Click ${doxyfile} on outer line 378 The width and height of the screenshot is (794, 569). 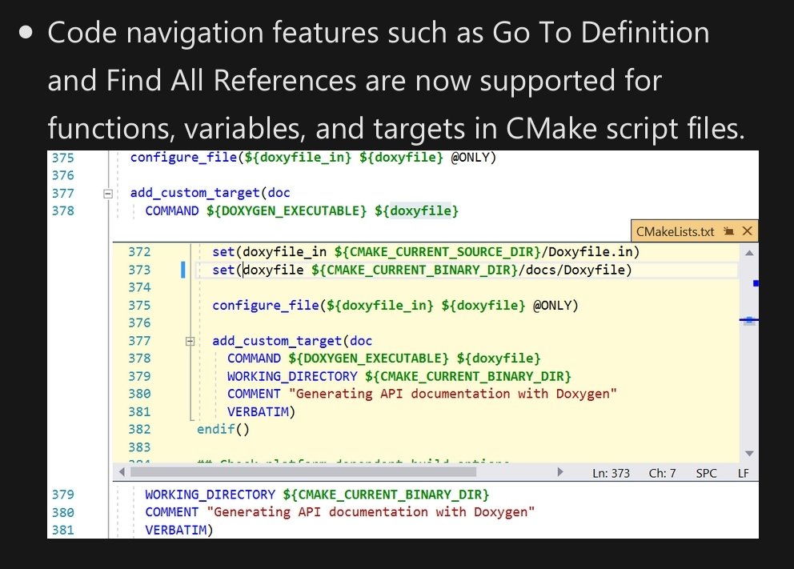[x=416, y=210]
